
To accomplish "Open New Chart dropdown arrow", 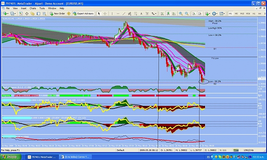I will pos(8,14).
